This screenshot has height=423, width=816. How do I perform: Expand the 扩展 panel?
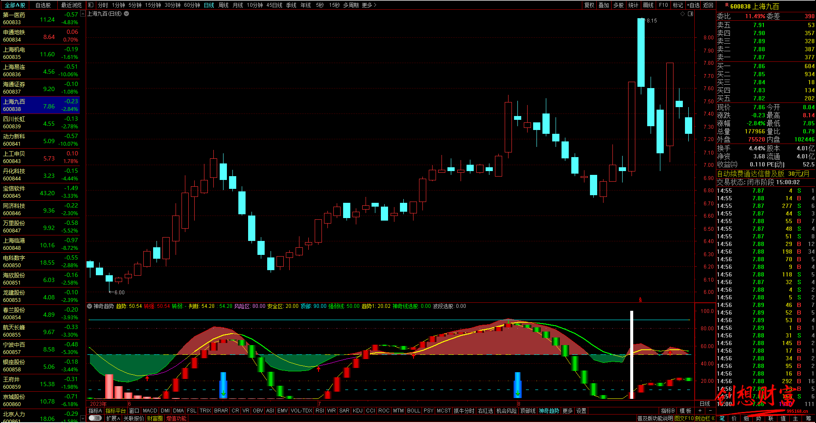(x=113, y=418)
